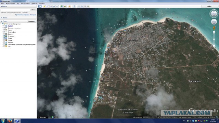
Task: Open the Добавить menu
Action: click(x=34, y=4)
